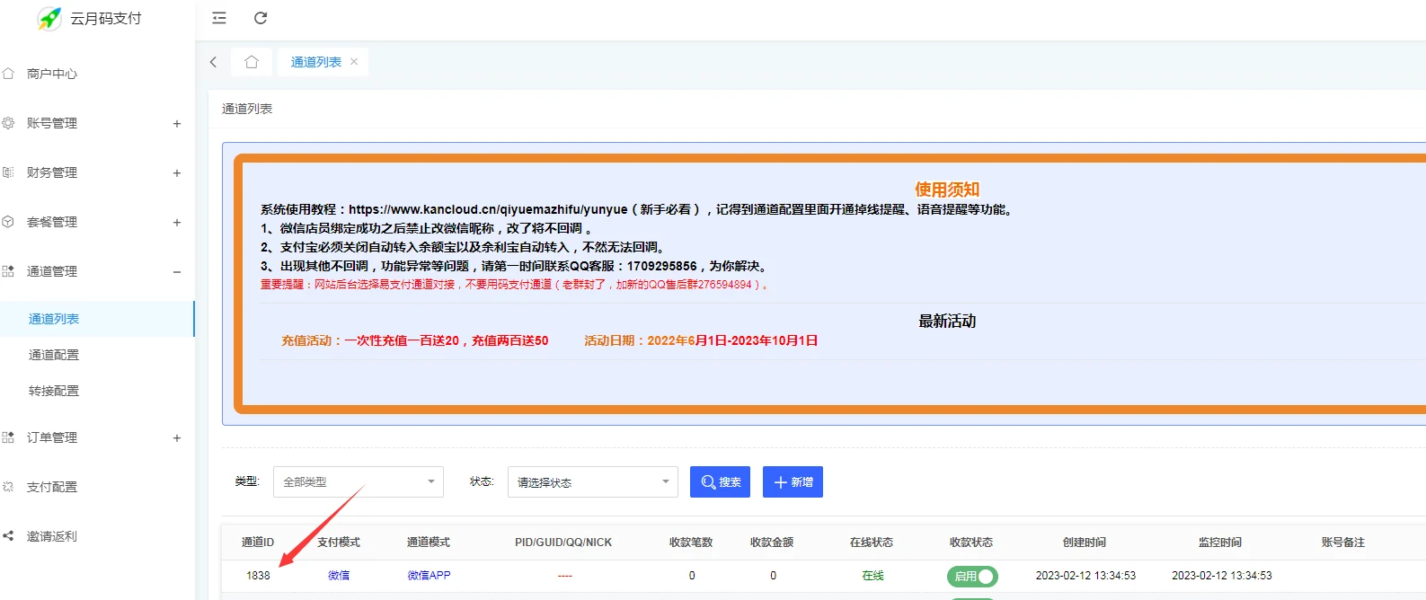Click the 活动日期 date text
The height and width of the screenshot is (600, 1426).
[701, 341]
